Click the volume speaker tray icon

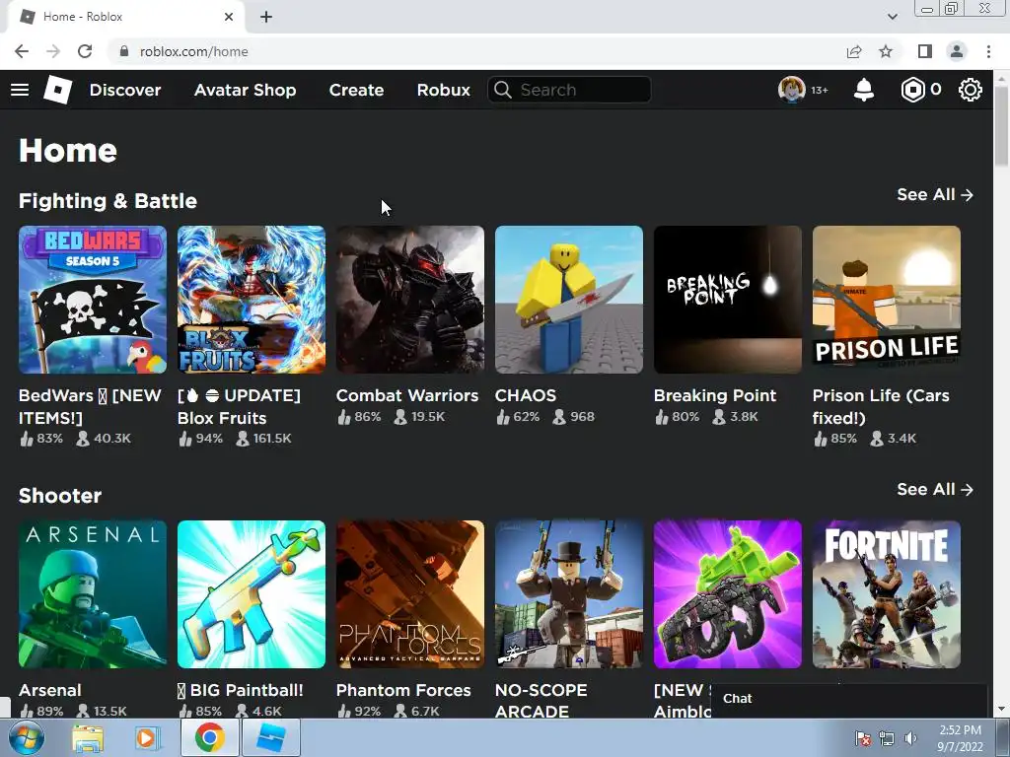pos(910,738)
